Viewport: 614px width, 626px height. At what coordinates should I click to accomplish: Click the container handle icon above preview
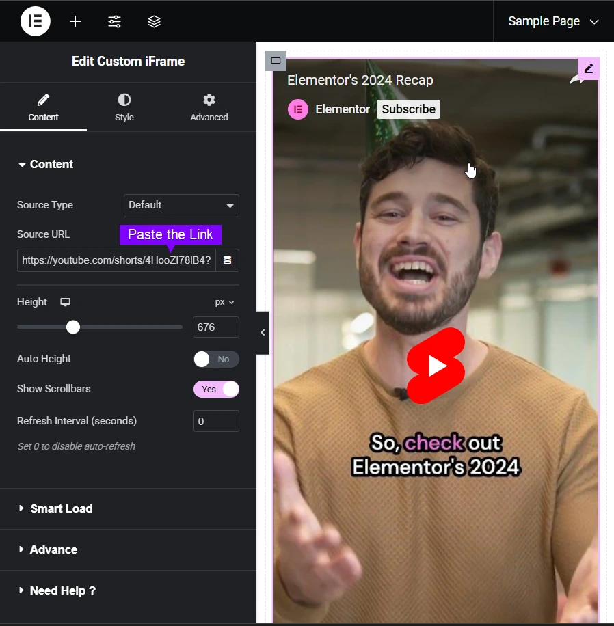click(x=276, y=61)
